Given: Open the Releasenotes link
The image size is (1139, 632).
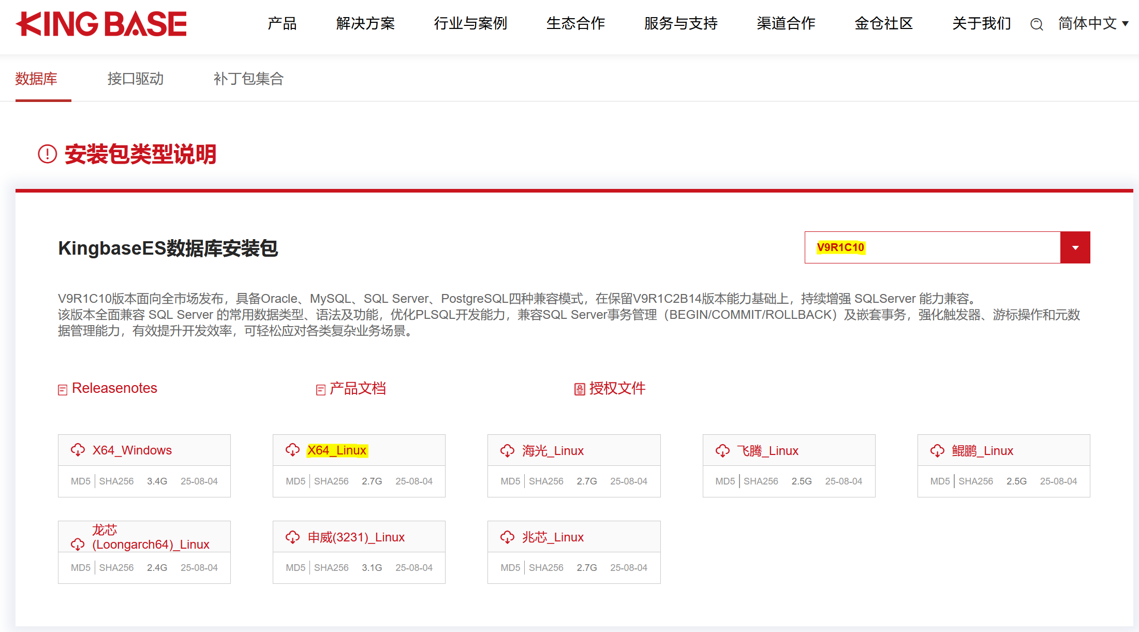Looking at the screenshot, I should tap(114, 388).
